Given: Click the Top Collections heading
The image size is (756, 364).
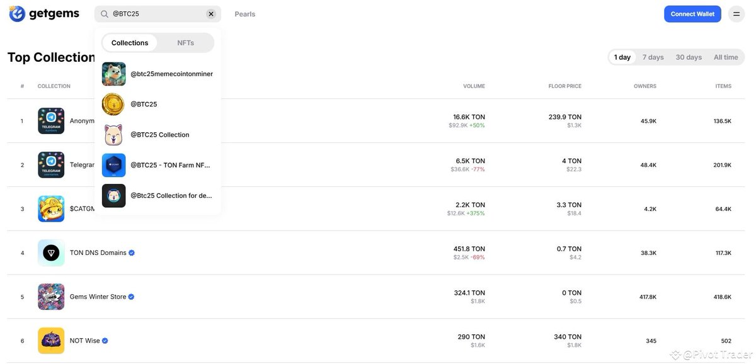Looking at the screenshot, I should [51, 57].
